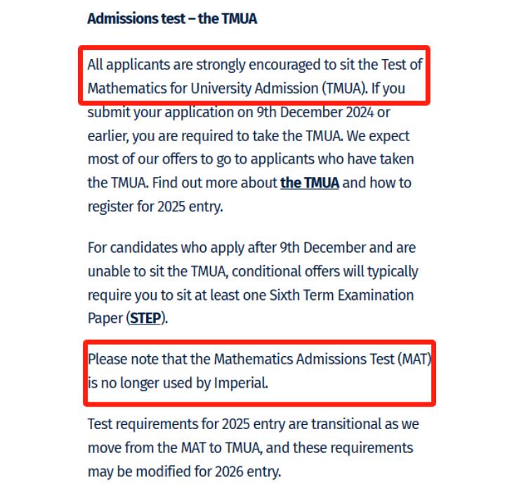This screenshot has height=486, width=512.
Task: Click the word 'Paper' before the STEP link
Action: click(105, 318)
